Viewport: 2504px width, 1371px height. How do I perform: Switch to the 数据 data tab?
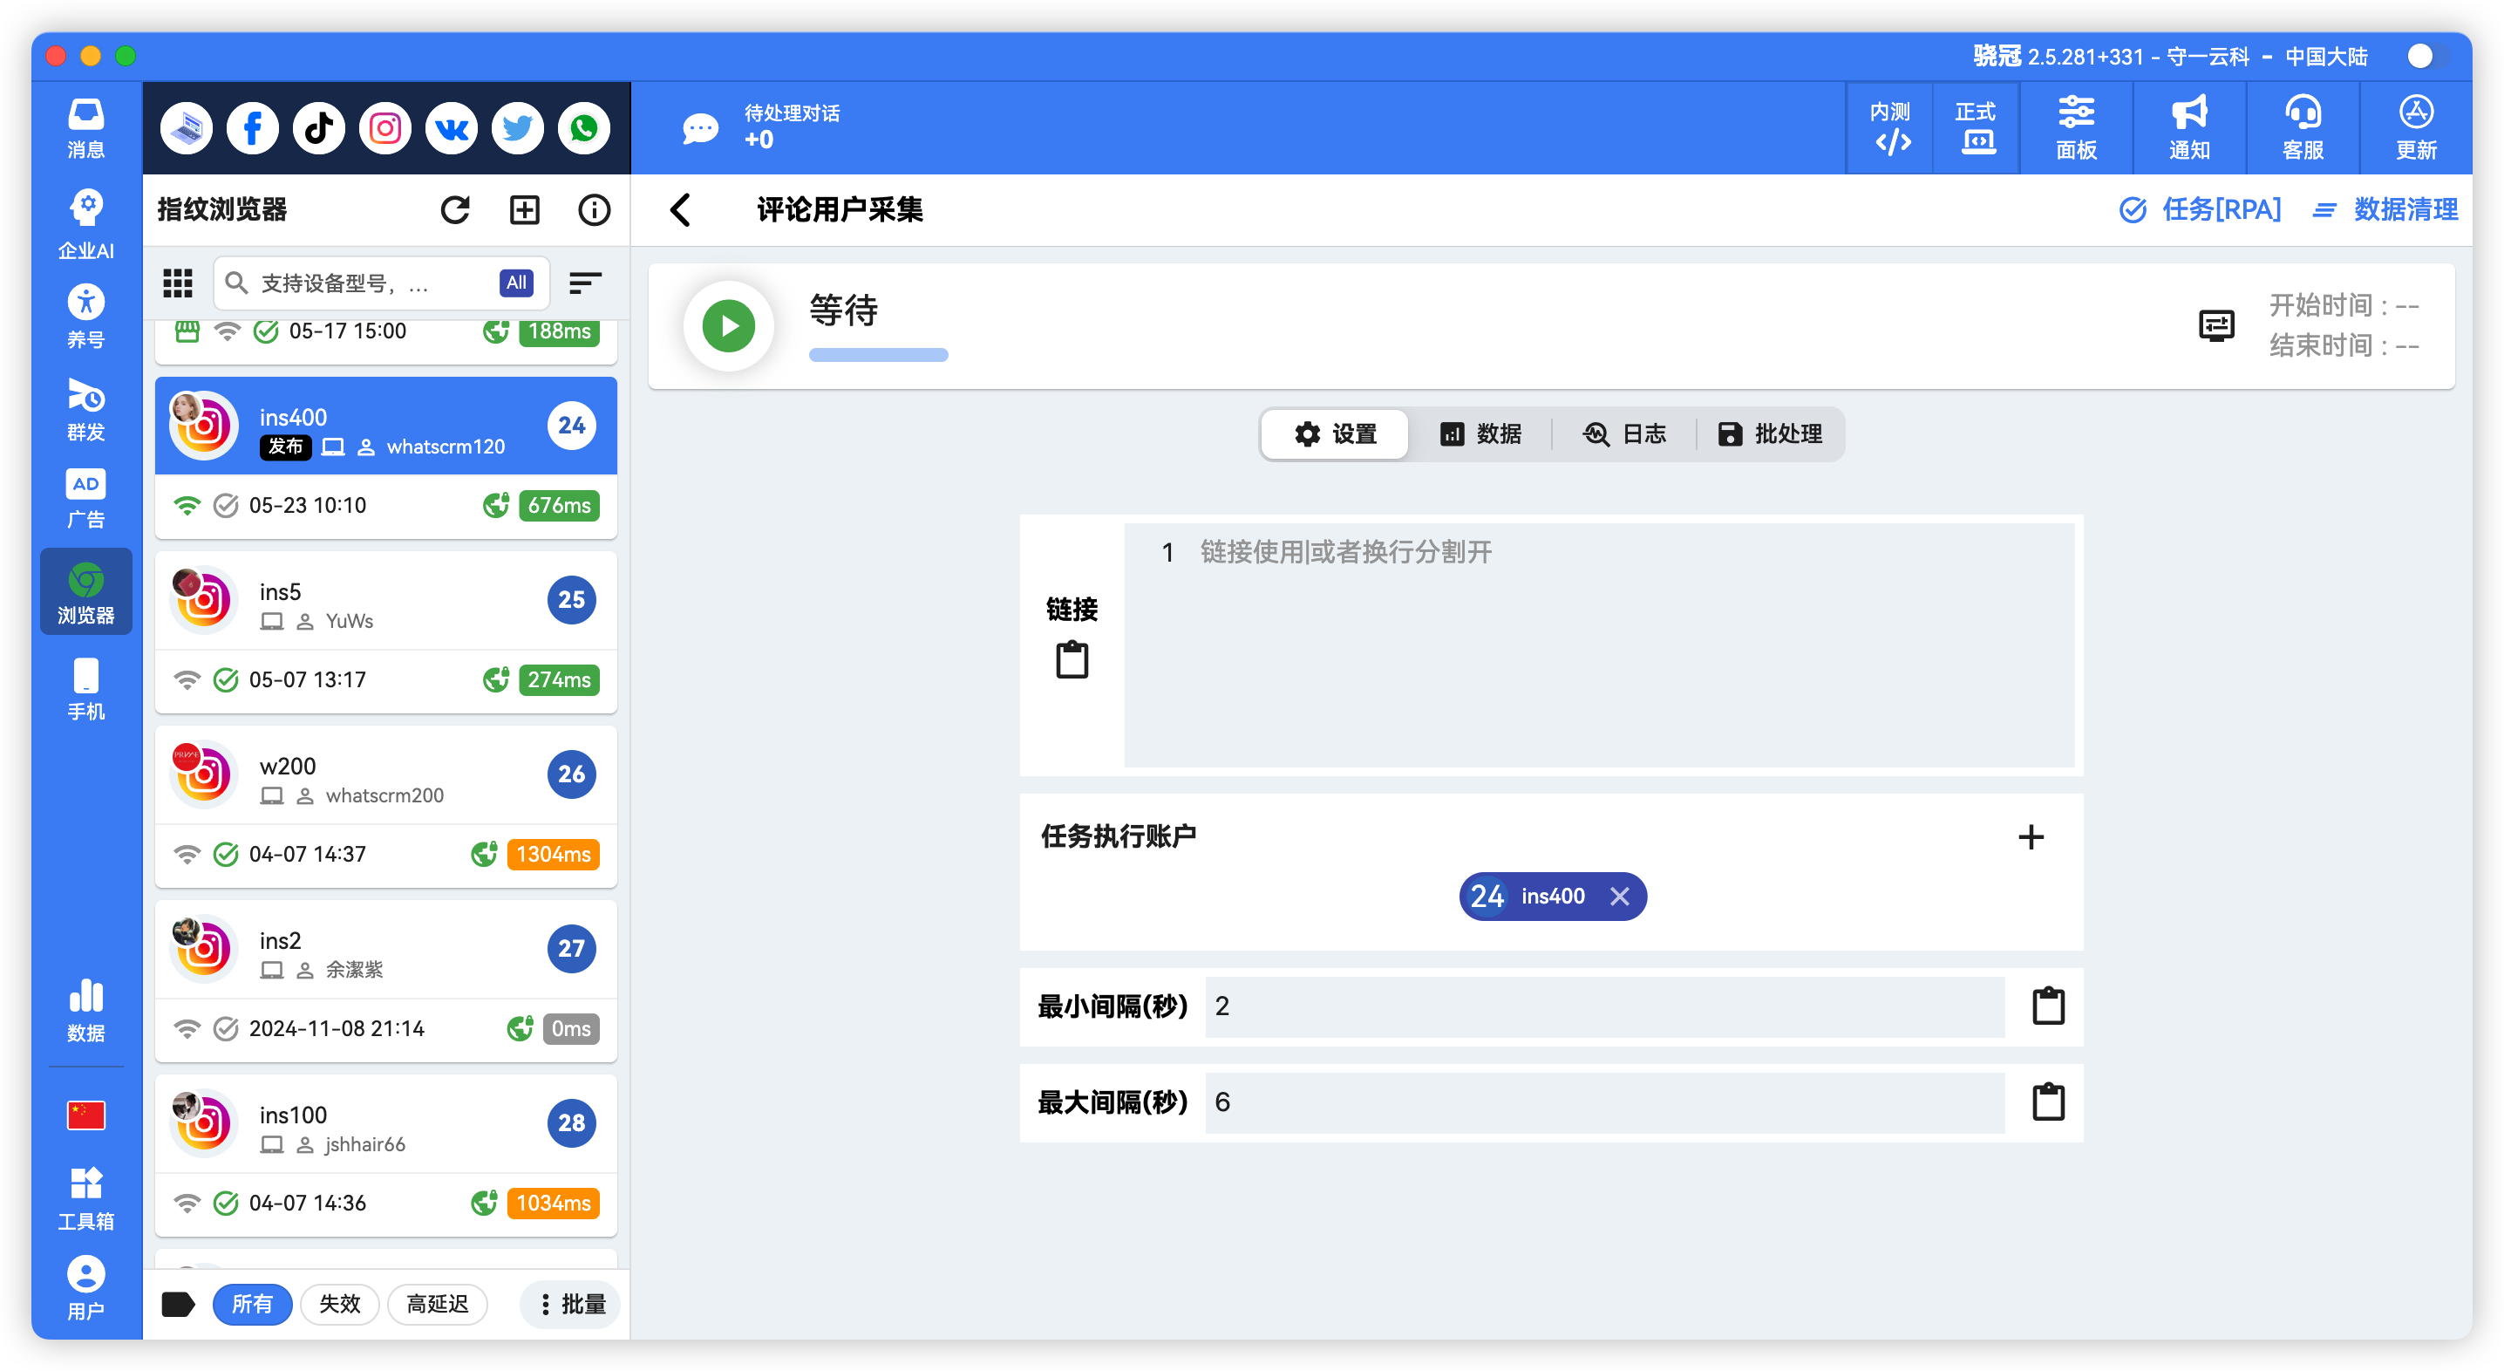pyautogui.click(x=1480, y=433)
